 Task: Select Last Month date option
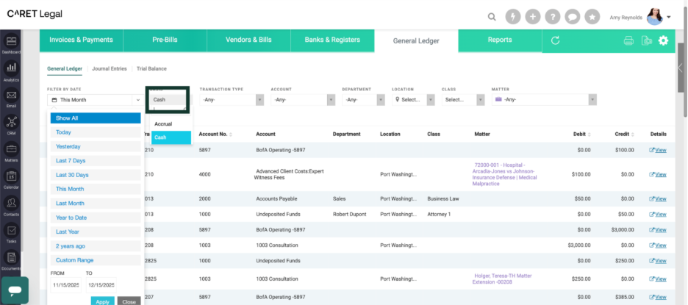point(96,203)
